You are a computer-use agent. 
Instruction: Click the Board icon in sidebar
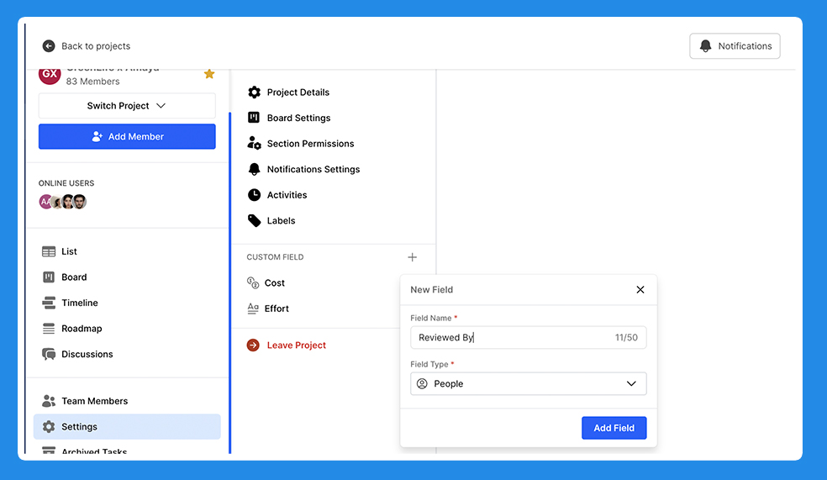[49, 277]
